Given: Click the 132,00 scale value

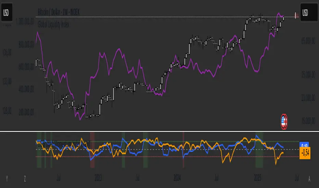Looking at the screenshot, I should (x=7, y=82).
